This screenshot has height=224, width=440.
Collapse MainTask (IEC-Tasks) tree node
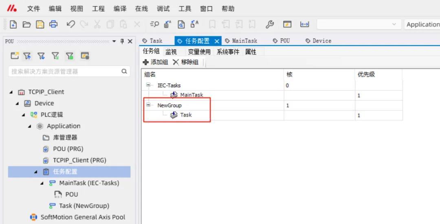pyautogui.click(x=42, y=183)
